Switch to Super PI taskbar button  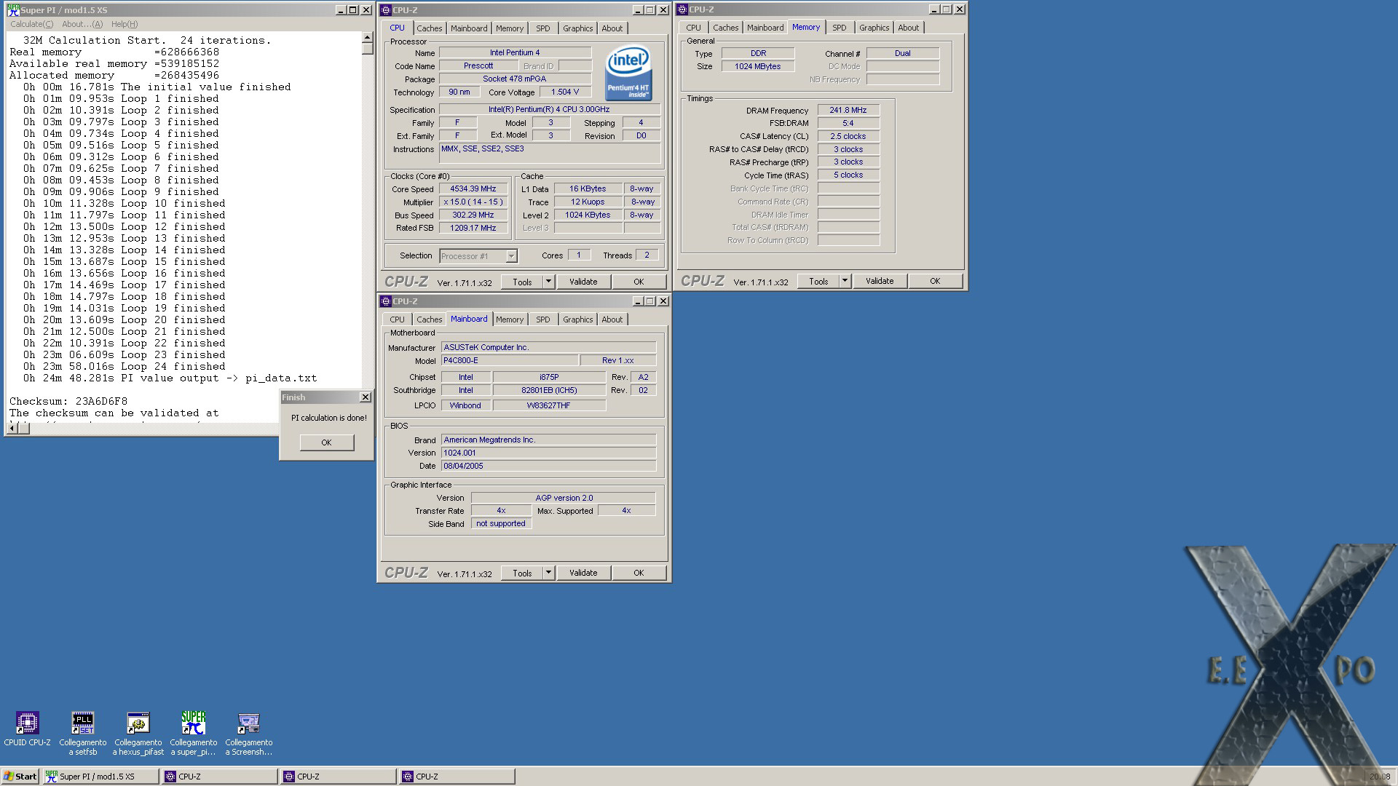(x=100, y=777)
